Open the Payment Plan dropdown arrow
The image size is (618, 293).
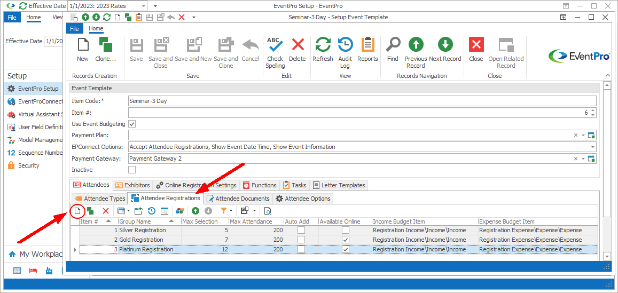(x=583, y=135)
